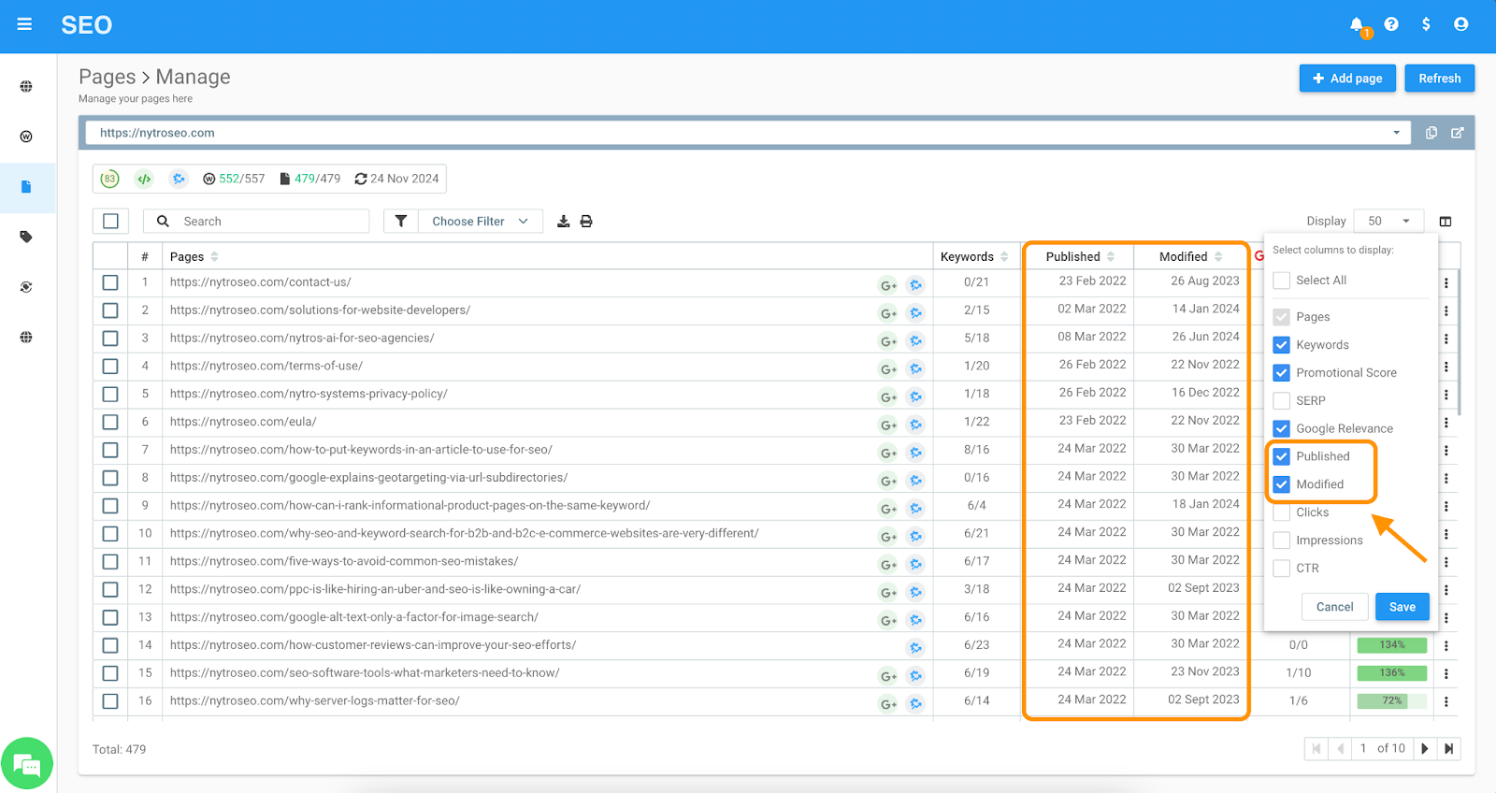
Task: Download the pages list
Action: coord(563,222)
